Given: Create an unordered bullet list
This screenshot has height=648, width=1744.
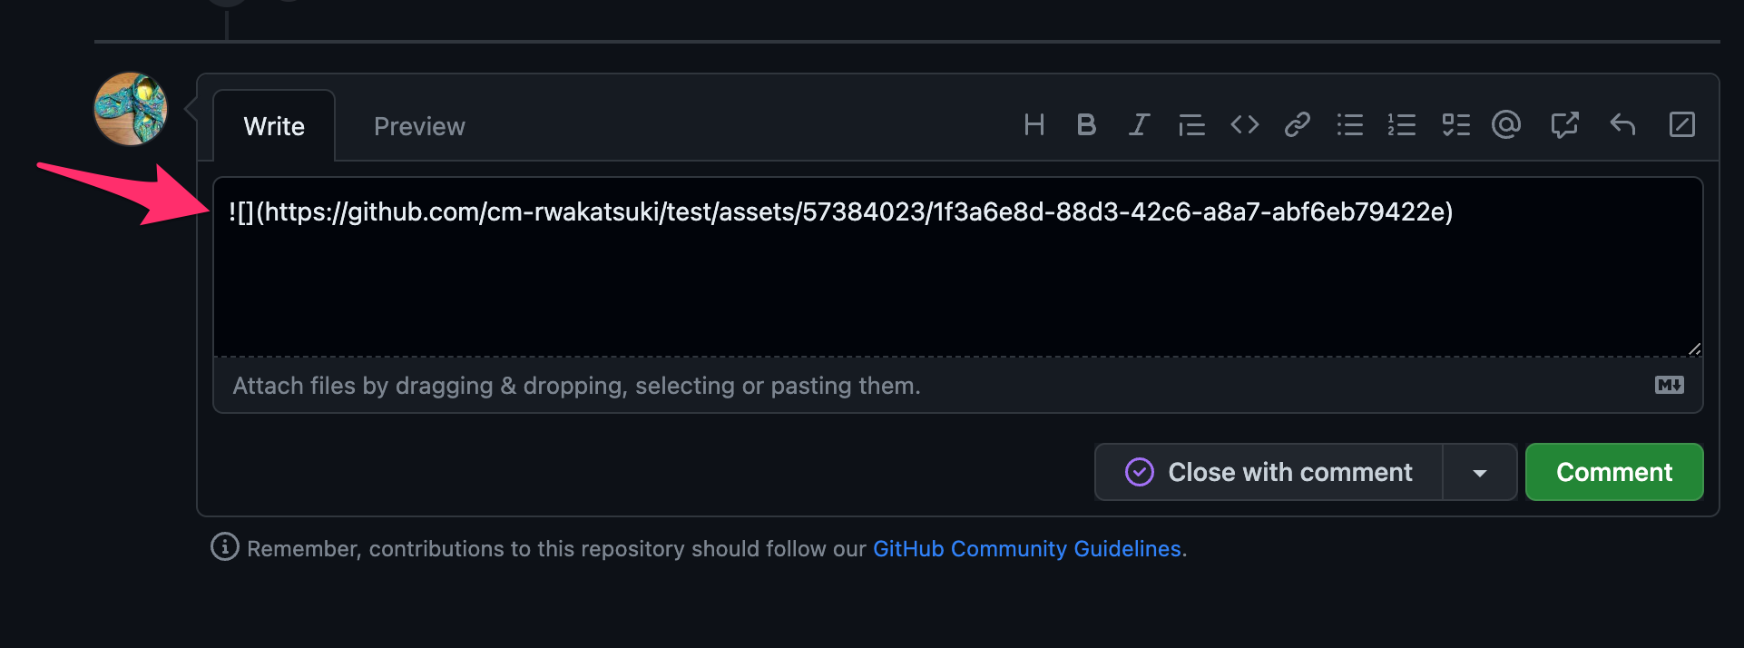Looking at the screenshot, I should (1350, 124).
